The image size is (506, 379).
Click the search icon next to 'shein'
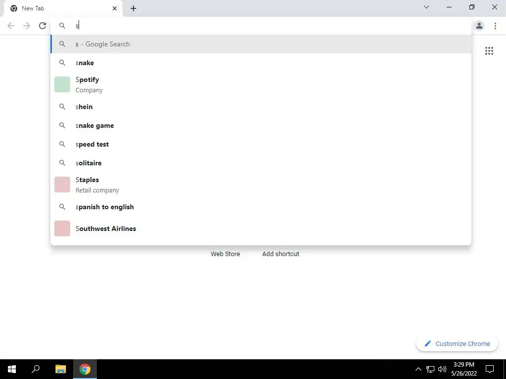[62, 107]
